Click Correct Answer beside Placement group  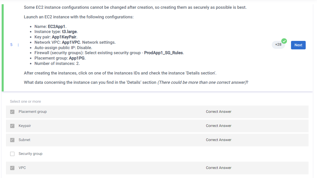[218, 112]
